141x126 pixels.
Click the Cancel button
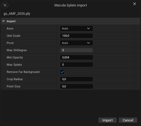coord(128,120)
